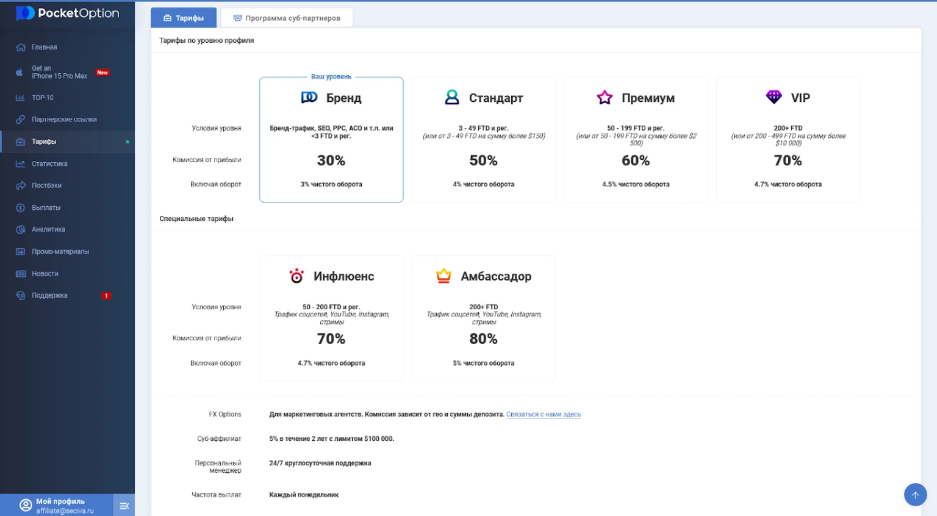Switch to the Программа суб-партнеров tab
937x516 pixels.
click(287, 18)
